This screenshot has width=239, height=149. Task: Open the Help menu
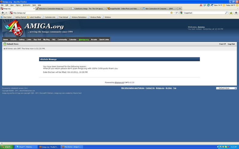pyautogui.click(x=39, y=5)
